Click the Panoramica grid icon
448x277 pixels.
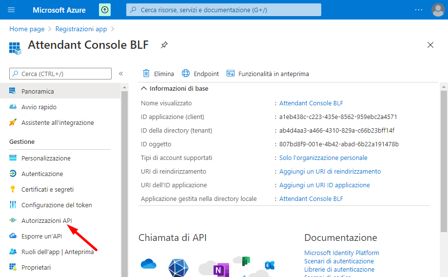tap(13, 91)
